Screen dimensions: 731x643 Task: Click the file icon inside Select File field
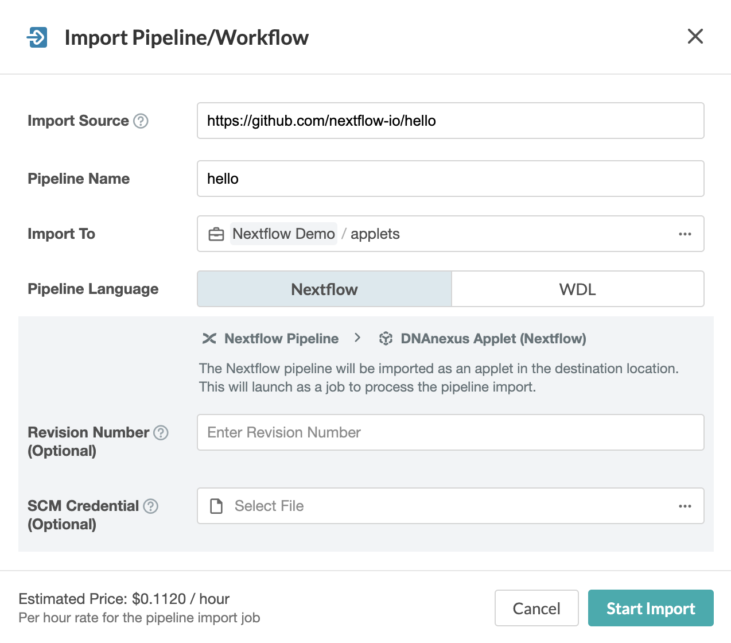click(x=216, y=506)
